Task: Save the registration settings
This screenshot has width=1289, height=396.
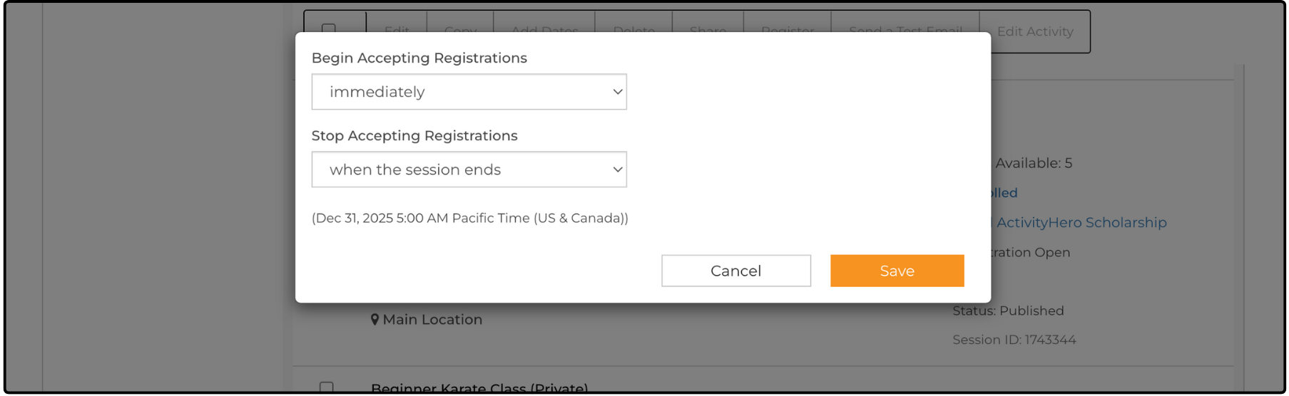Action: 897,271
